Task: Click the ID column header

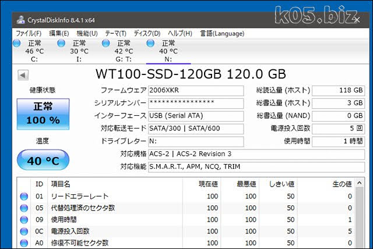Action: (x=39, y=184)
